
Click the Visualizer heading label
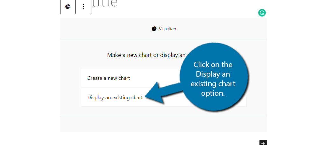click(x=167, y=29)
